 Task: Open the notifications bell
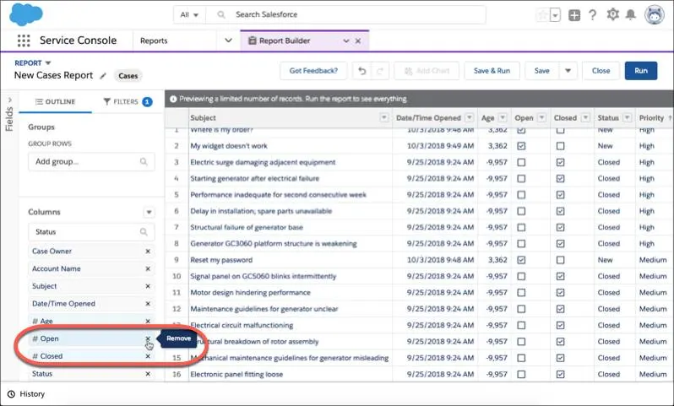click(x=631, y=14)
